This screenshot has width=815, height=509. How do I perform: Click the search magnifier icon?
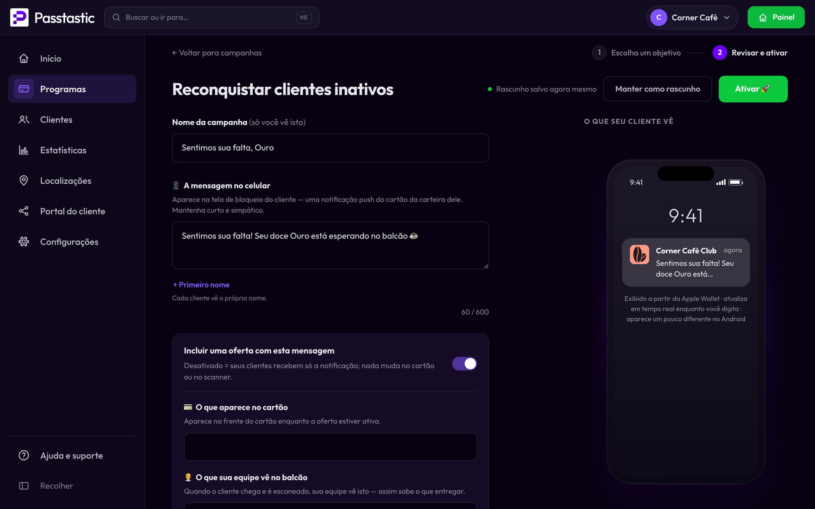[x=116, y=17]
